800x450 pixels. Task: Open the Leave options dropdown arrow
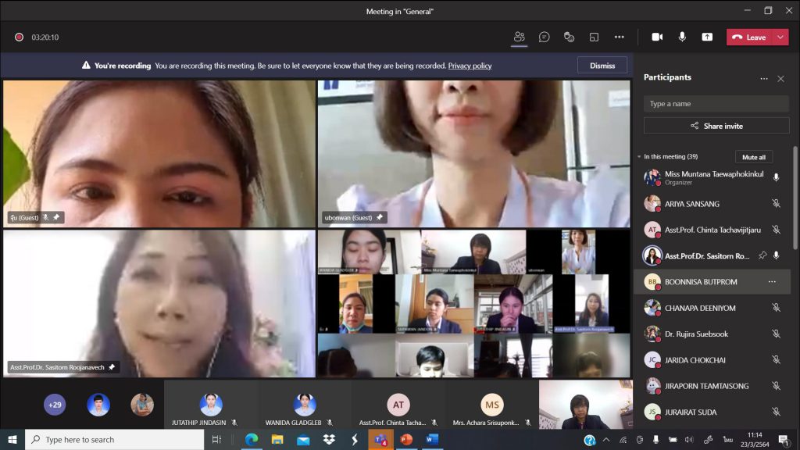(x=780, y=37)
